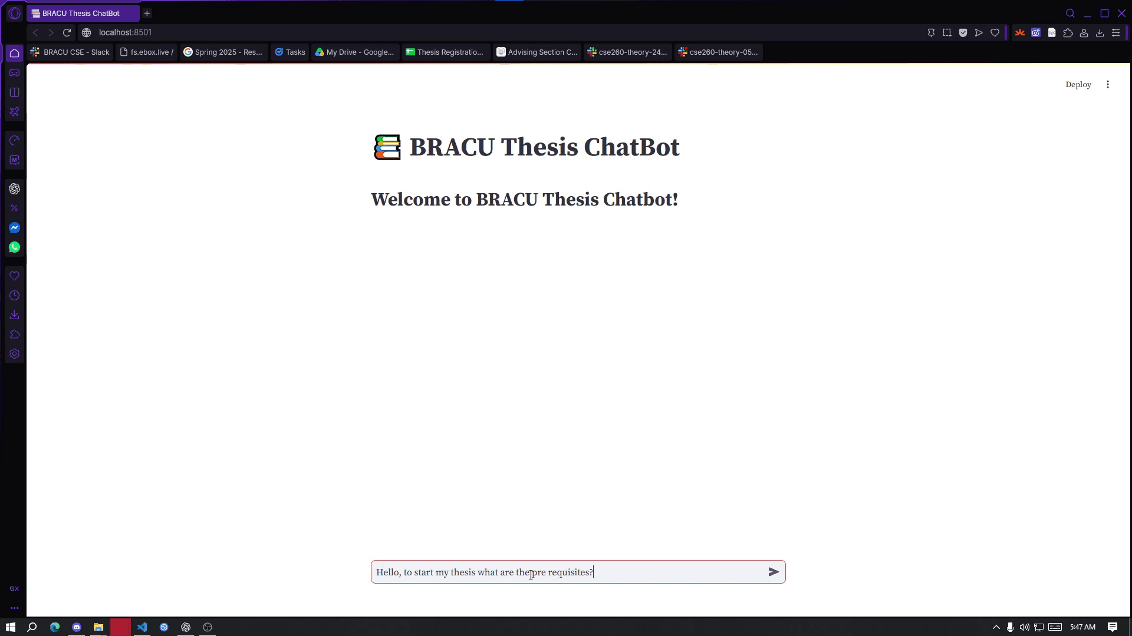Image resolution: width=1132 pixels, height=636 pixels.
Task: Open the My Drive - Google bookmark
Action: (x=355, y=52)
